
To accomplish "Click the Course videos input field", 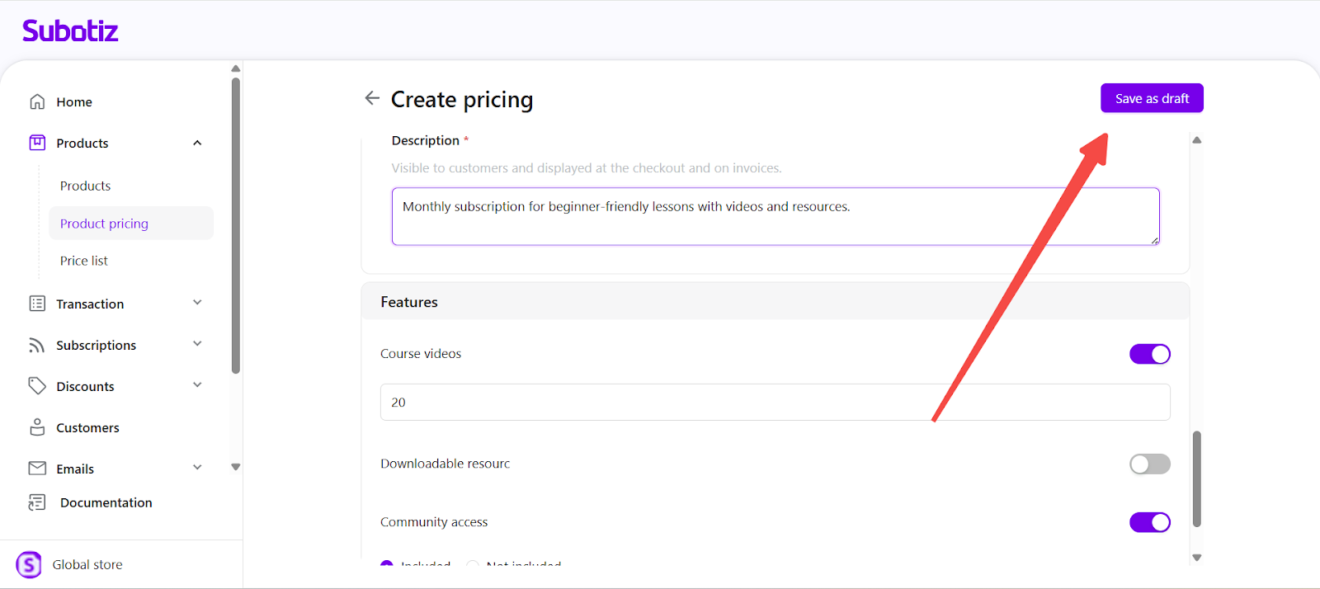I will tap(774, 403).
